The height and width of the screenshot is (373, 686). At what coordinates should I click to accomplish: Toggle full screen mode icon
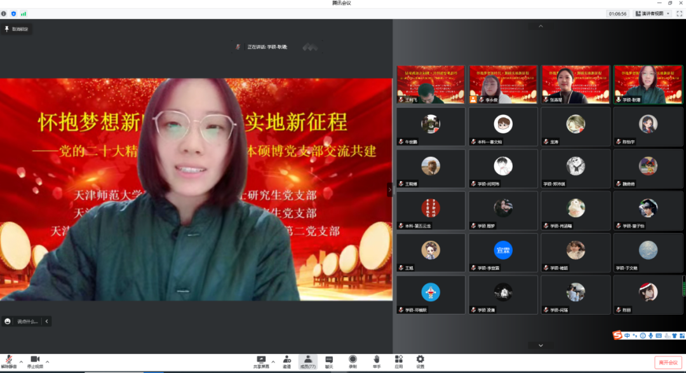pos(679,13)
